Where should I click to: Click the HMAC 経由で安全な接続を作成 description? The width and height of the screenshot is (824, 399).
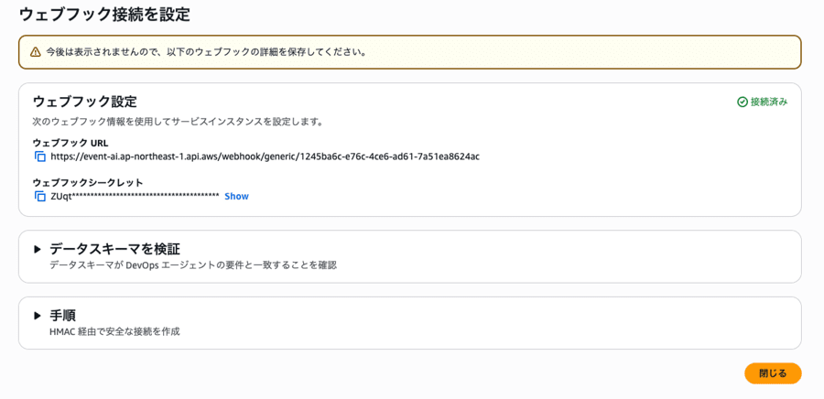[x=114, y=331]
